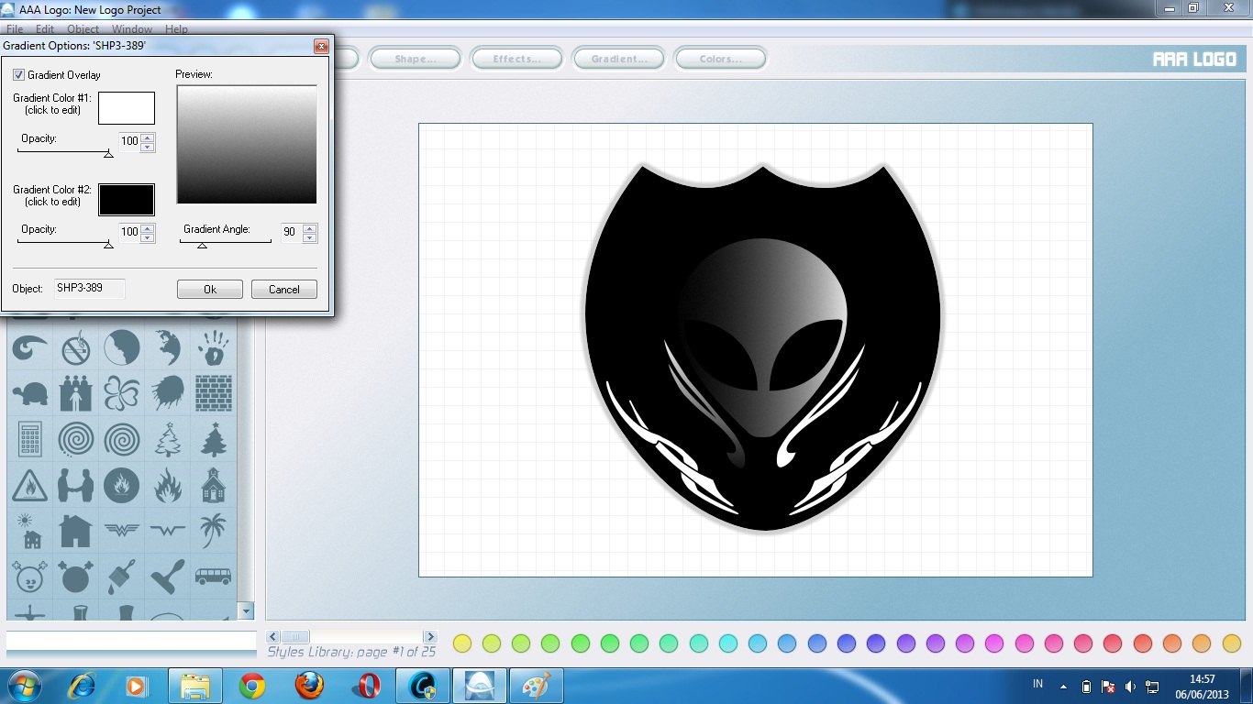Open the Edit menu
Viewport: 1253px width, 704px height.
[45, 29]
